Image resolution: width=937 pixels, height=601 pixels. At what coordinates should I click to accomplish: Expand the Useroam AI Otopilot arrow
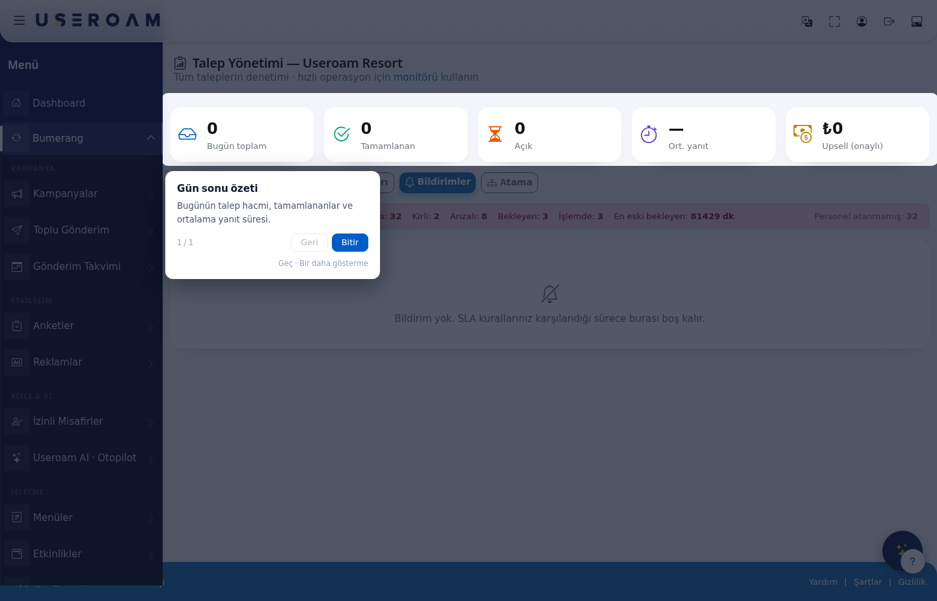[150, 459]
